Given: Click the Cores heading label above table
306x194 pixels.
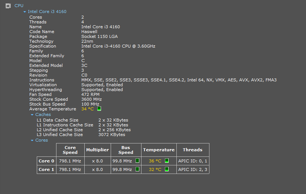Looking at the screenshot, I should pyautogui.click(x=42, y=140).
